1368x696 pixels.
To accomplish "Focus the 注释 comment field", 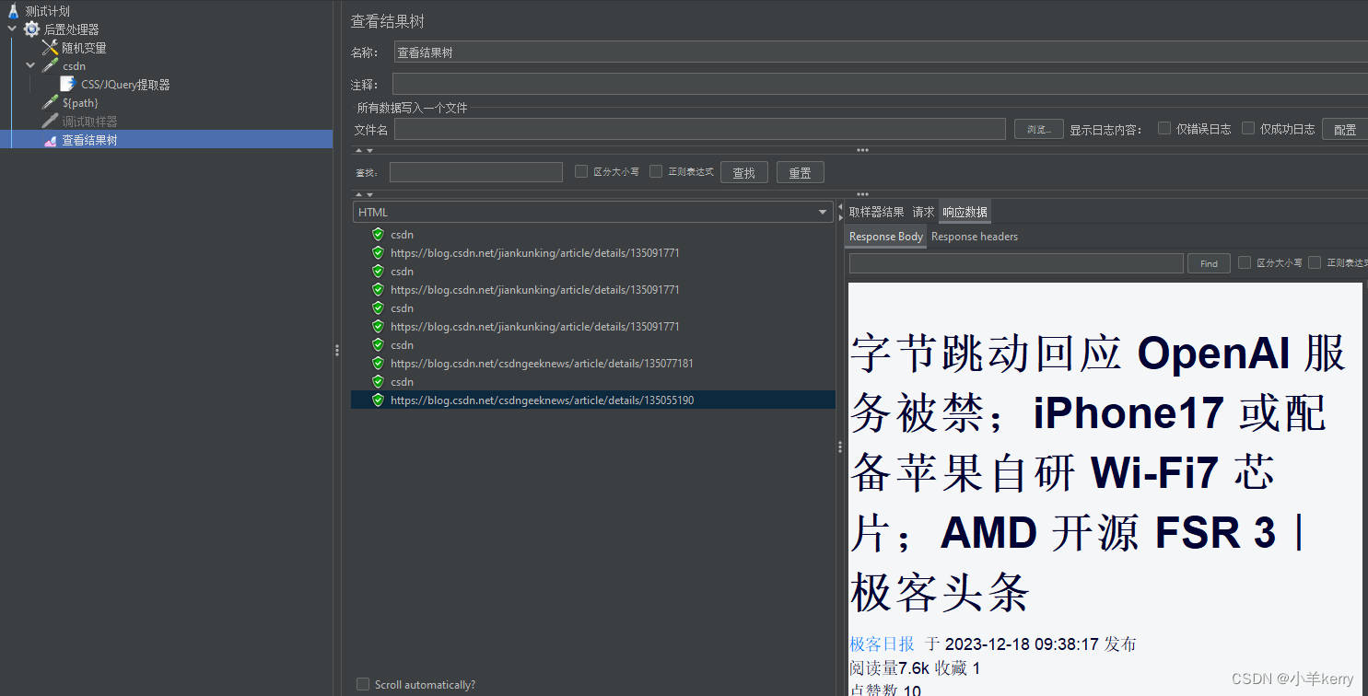I will pos(880,85).
